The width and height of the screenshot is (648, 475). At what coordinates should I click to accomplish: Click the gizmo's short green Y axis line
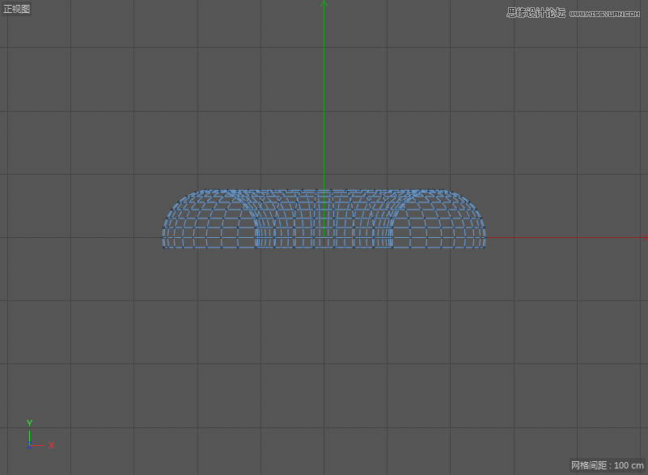pos(29,435)
